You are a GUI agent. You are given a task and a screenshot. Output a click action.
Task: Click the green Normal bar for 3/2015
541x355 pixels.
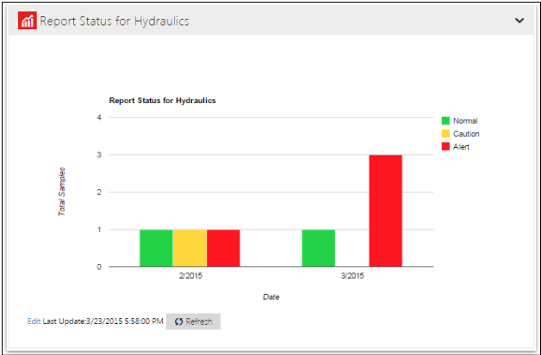coord(318,248)
